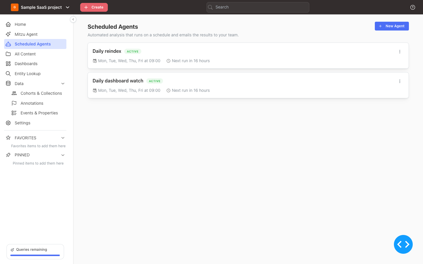Open the Daily reindex options menu
The image size is (423, 264).
point(400,52)
